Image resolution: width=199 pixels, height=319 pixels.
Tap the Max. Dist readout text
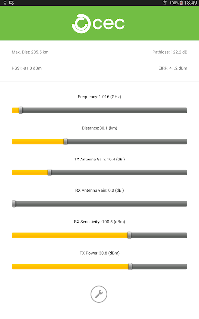coord(30,52)
